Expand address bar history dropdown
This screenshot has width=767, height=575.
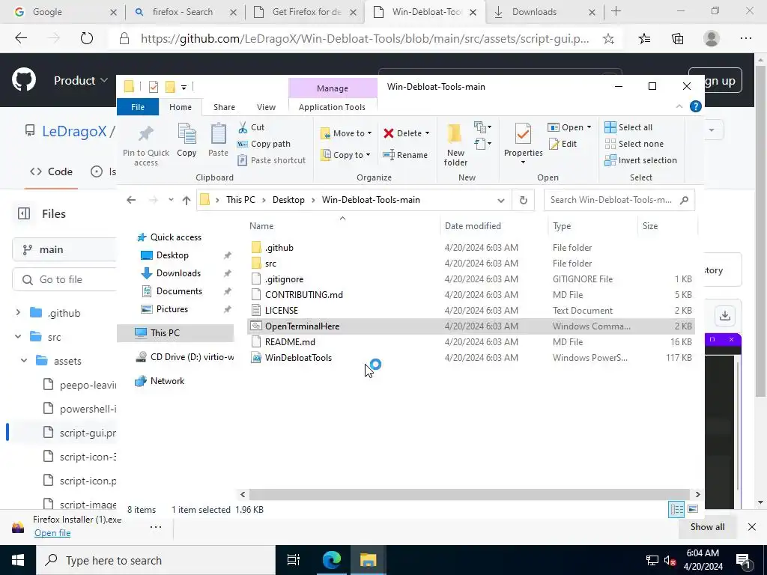pyautogui.click(x=501, y=200)
